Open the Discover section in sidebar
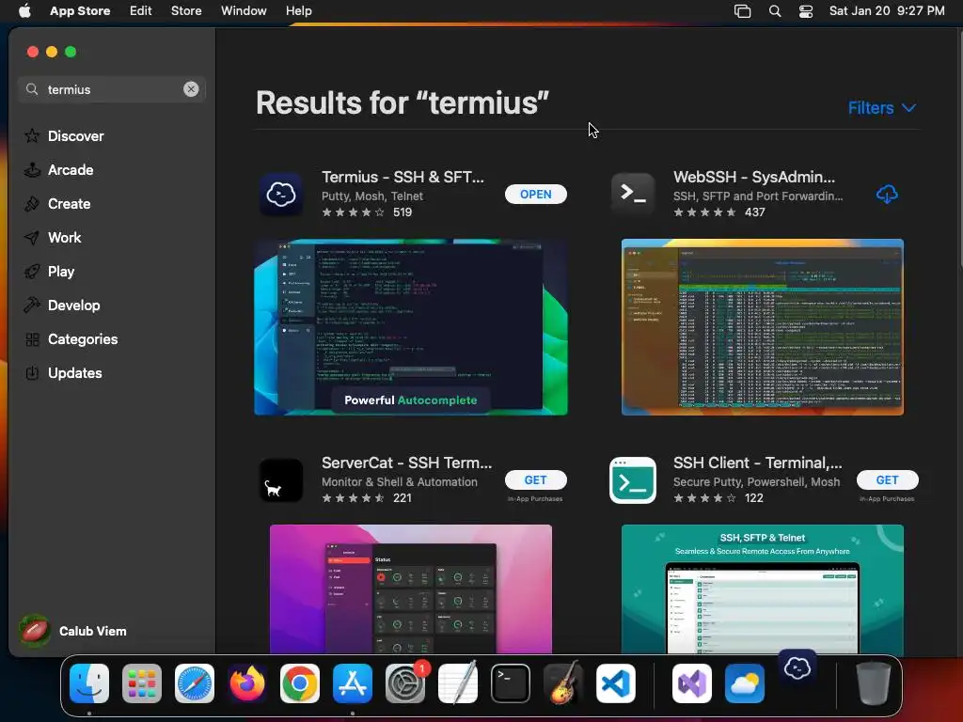The image size is (963, 722). (x=75, y=135)
